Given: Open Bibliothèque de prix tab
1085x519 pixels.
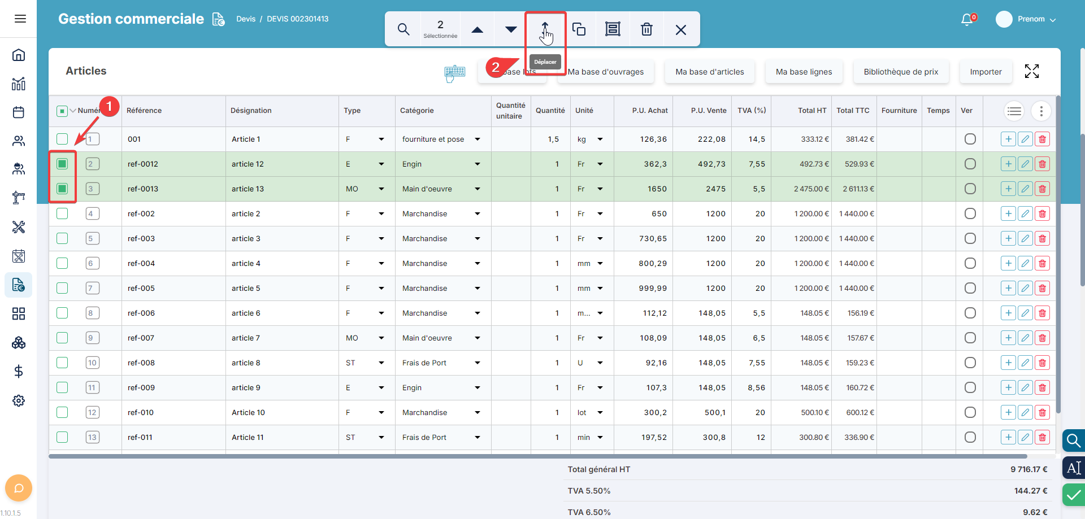Looking at the screenshot, I should (901, 72).
